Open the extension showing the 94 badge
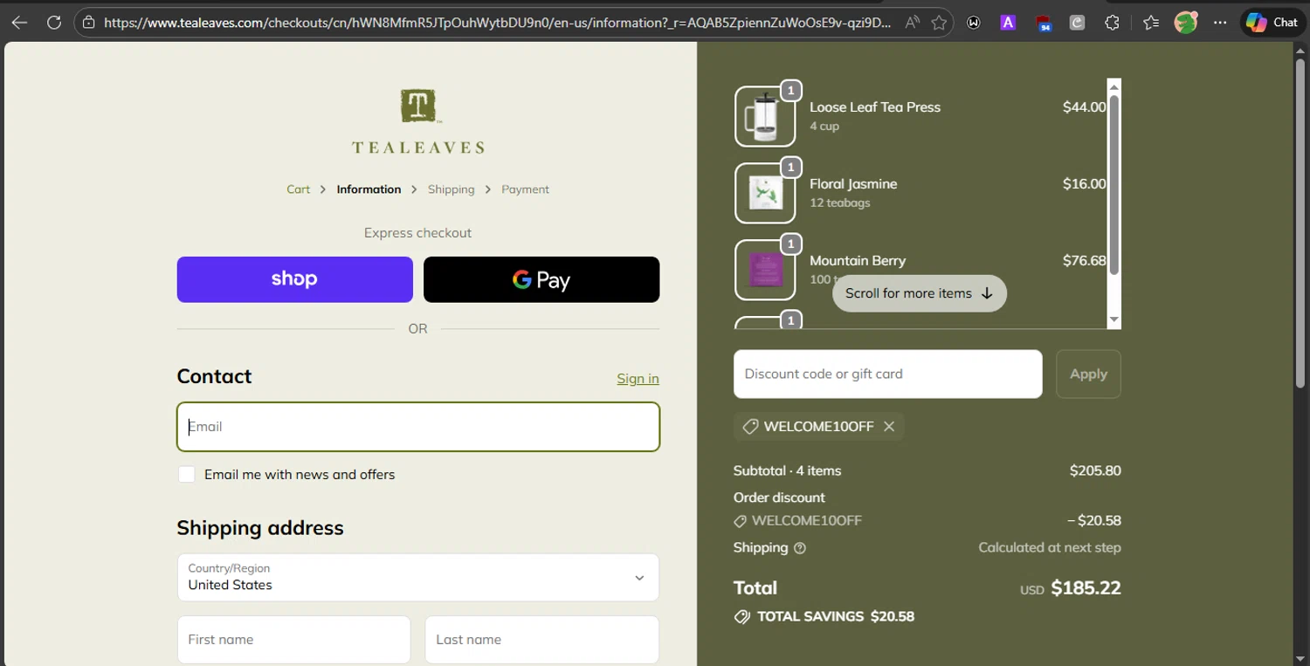 [1043, 24]
